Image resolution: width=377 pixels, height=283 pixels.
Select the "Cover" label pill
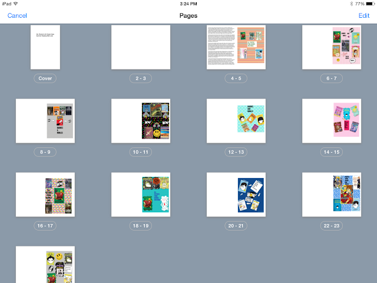click(45, 78)
